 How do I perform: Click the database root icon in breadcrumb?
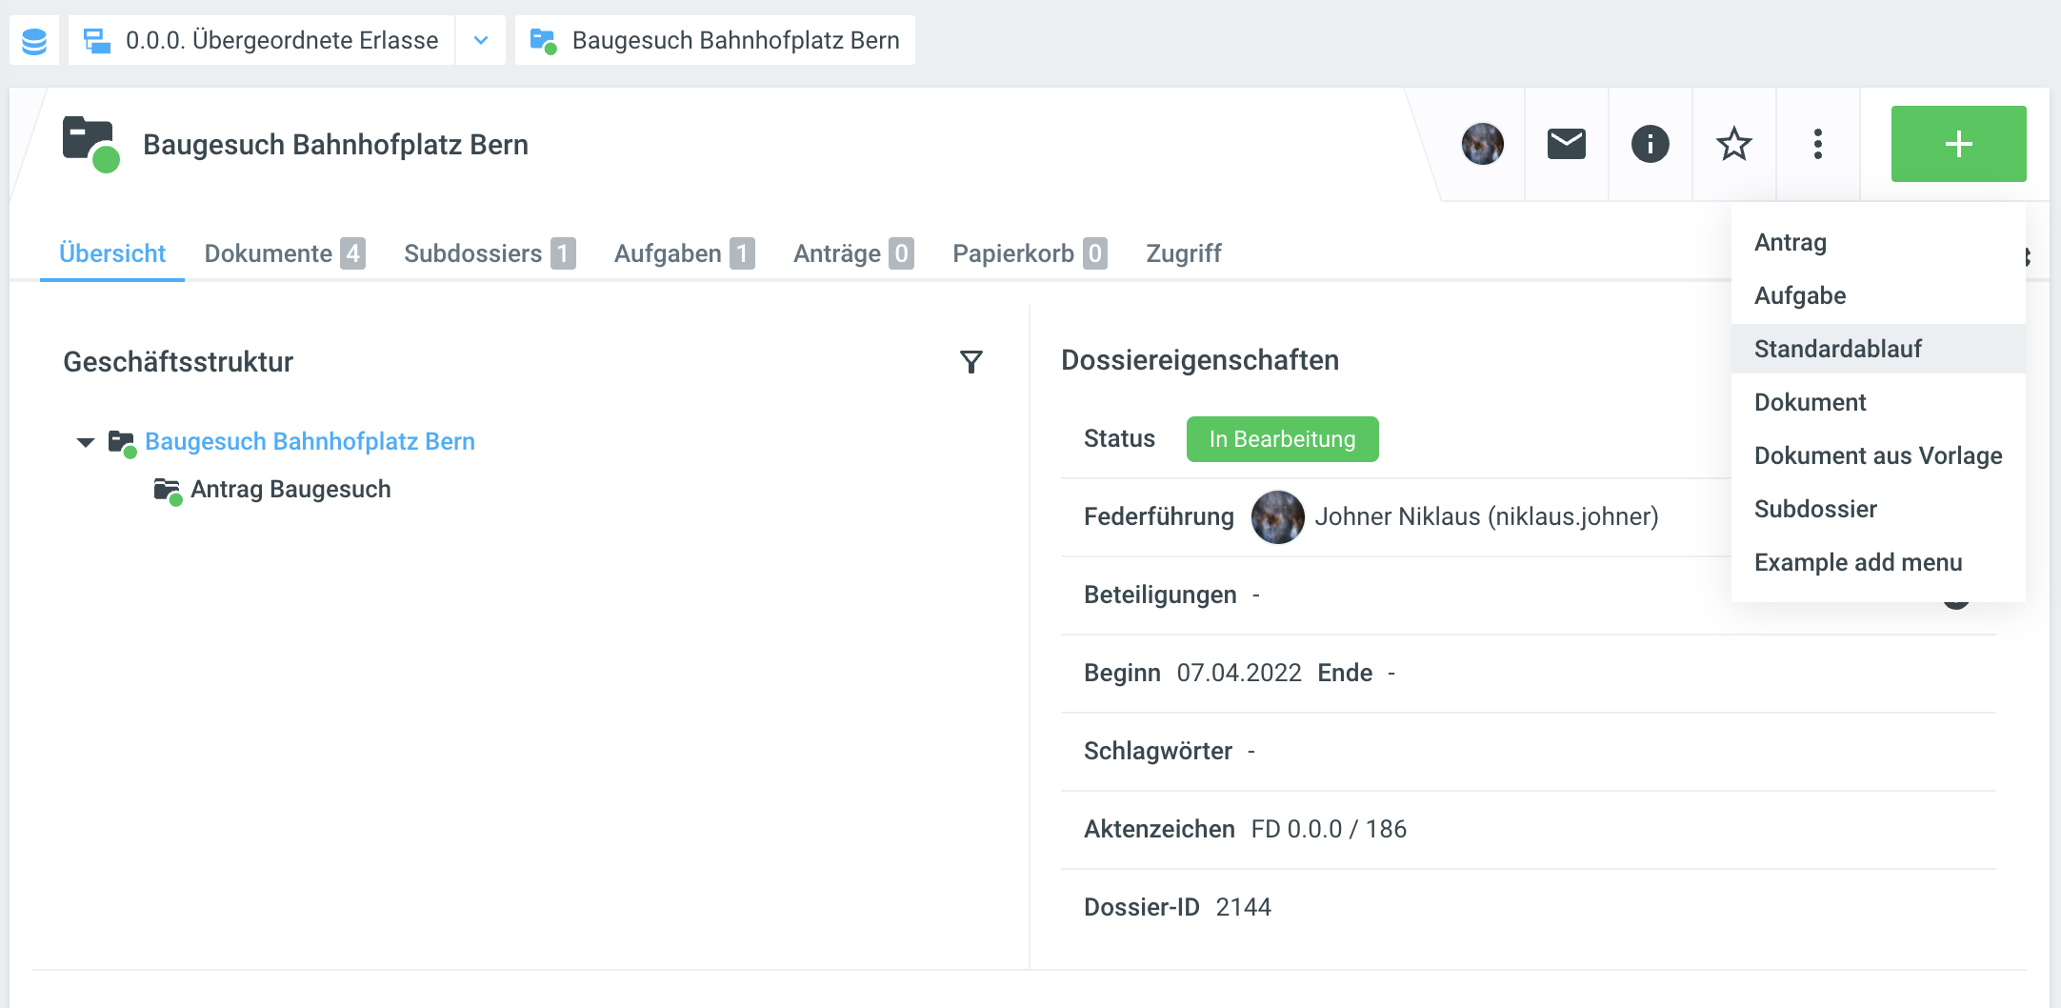[x=34, y=41]
